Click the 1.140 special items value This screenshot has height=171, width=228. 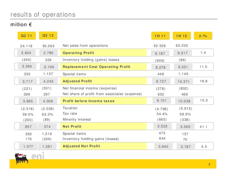point(183,74)
